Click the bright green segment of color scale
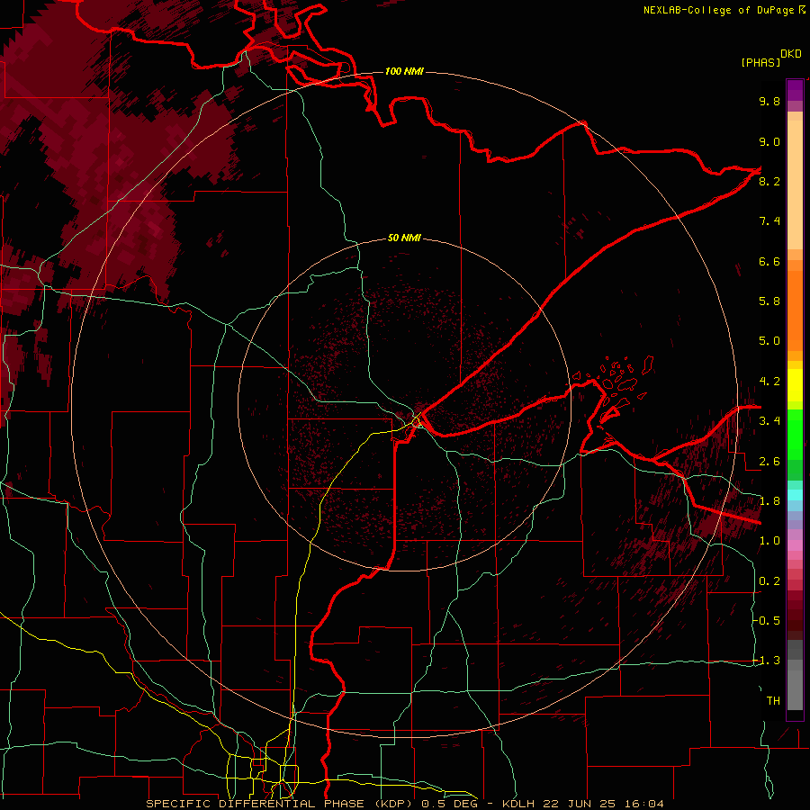 click(x=795, y=435)
